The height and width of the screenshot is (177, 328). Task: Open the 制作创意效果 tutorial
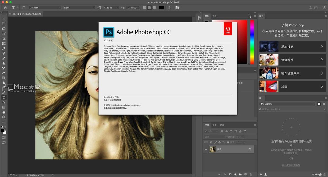coord(293,73)
